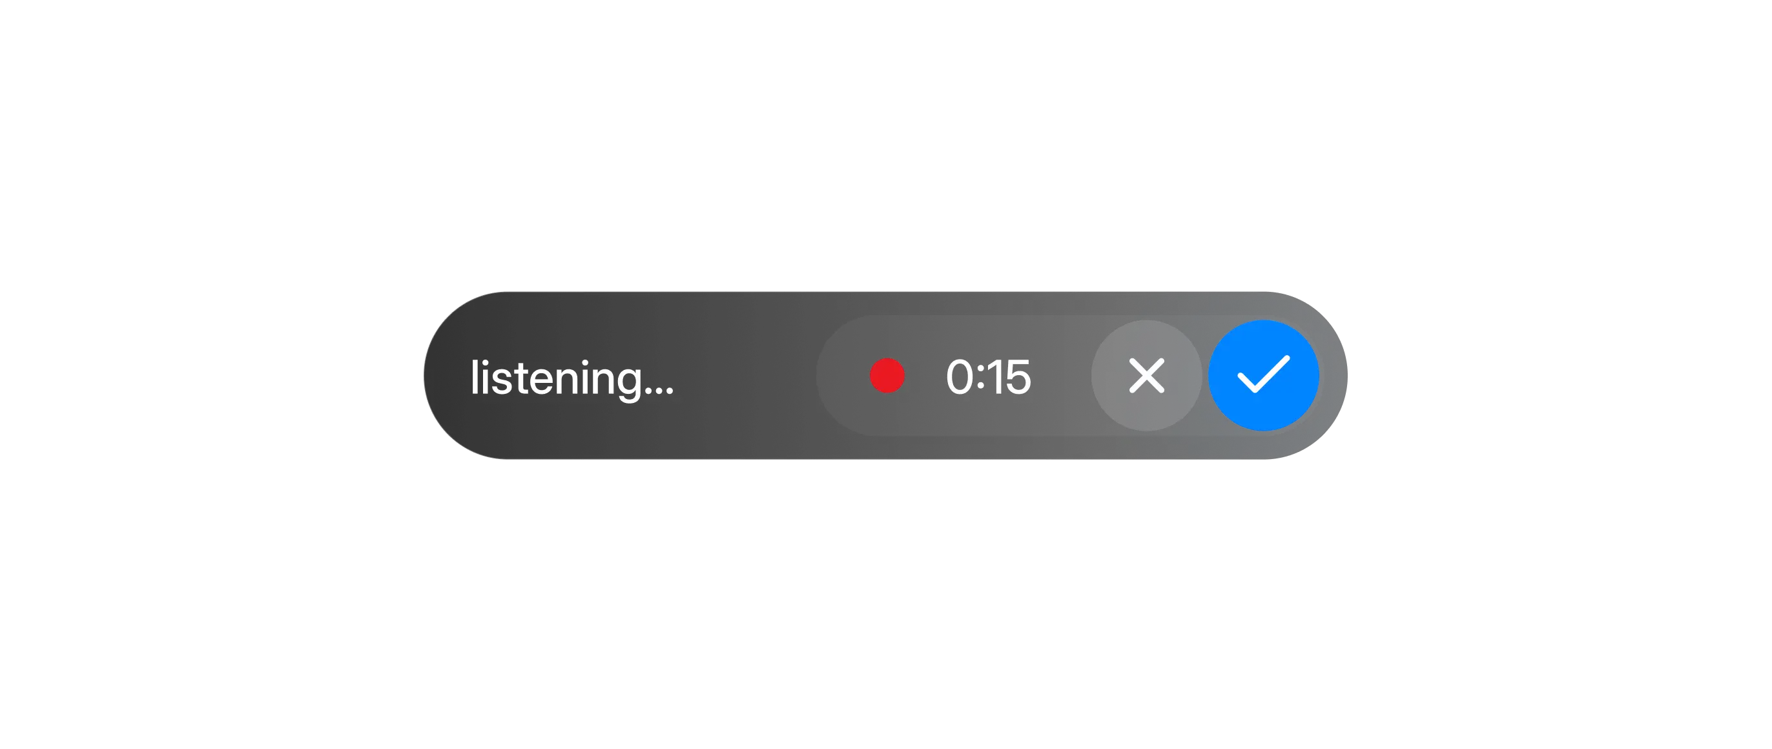Image resolution: width=1772 pixels, height=749 pixels.
Task: Submit the recorded audio with checkmark
Action: click(x=1264, y=376)
